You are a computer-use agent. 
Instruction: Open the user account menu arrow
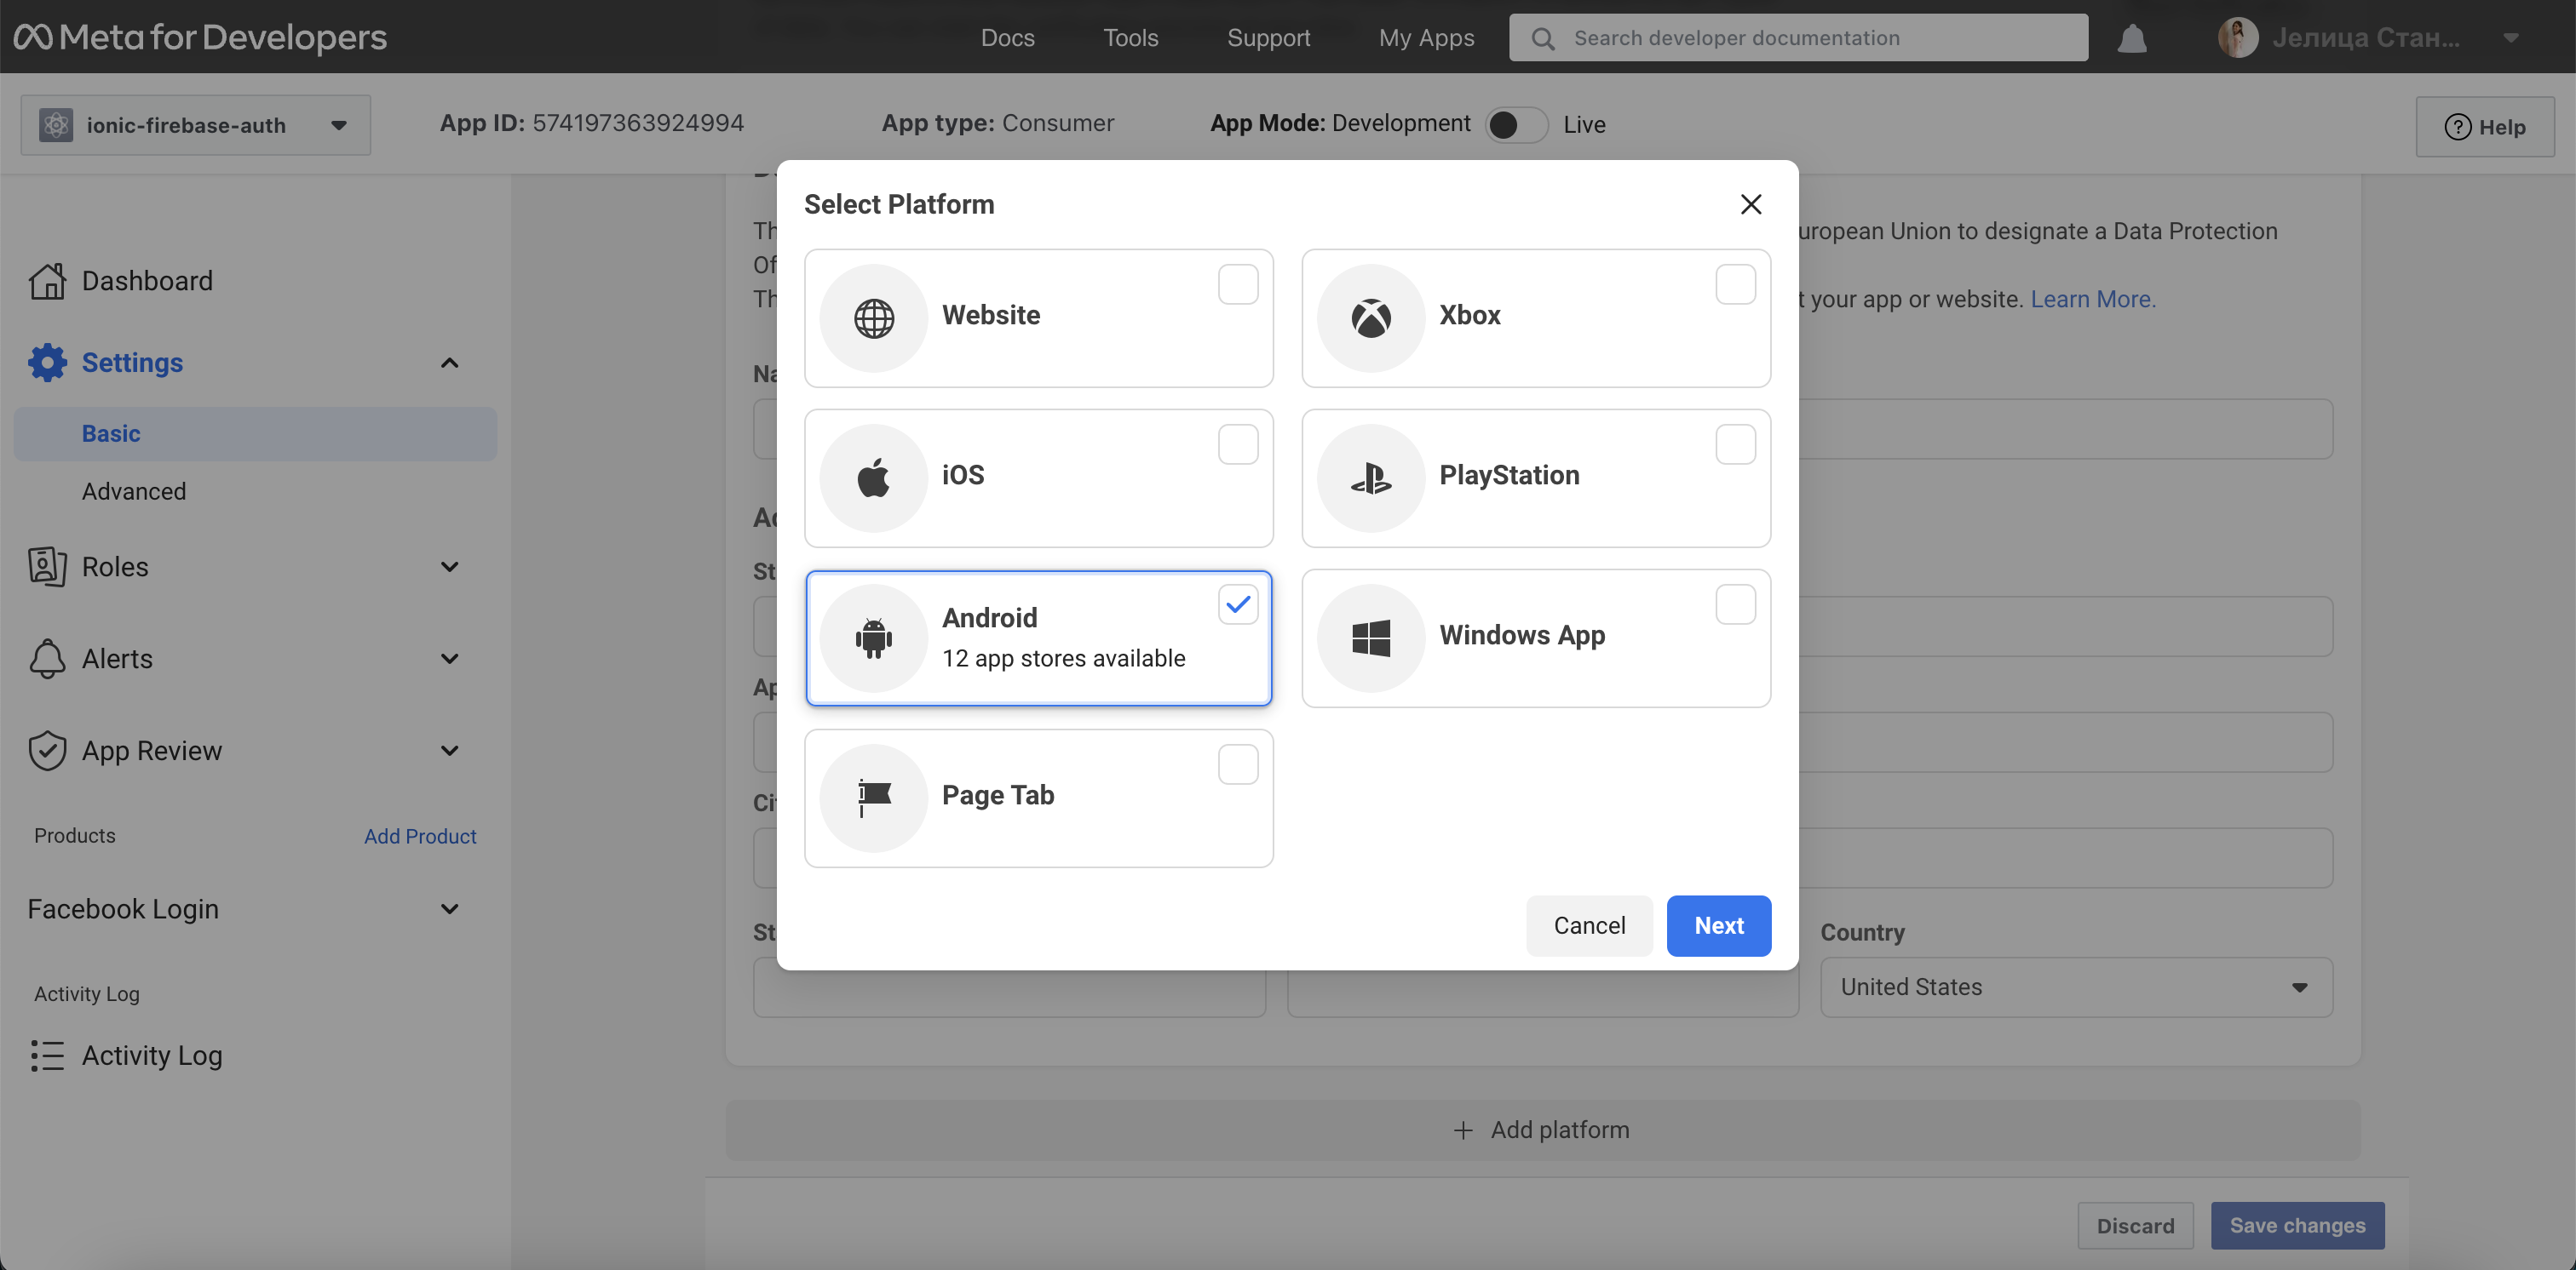(2510, 38)
